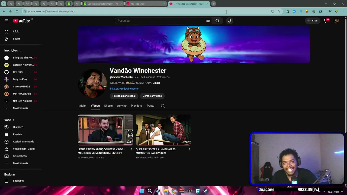This screenshot has height=195, width=347.
Task: Switch to the channel Playlists tab
Action: pyautogui.click(x=136, y=106)
